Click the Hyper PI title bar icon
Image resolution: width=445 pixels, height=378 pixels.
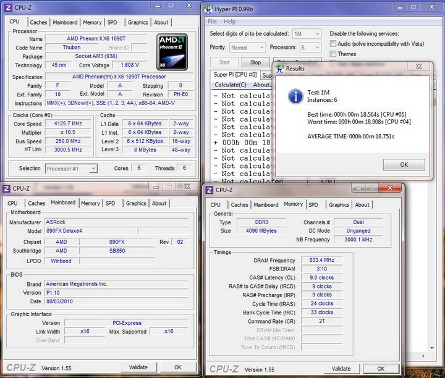[208, 9]
